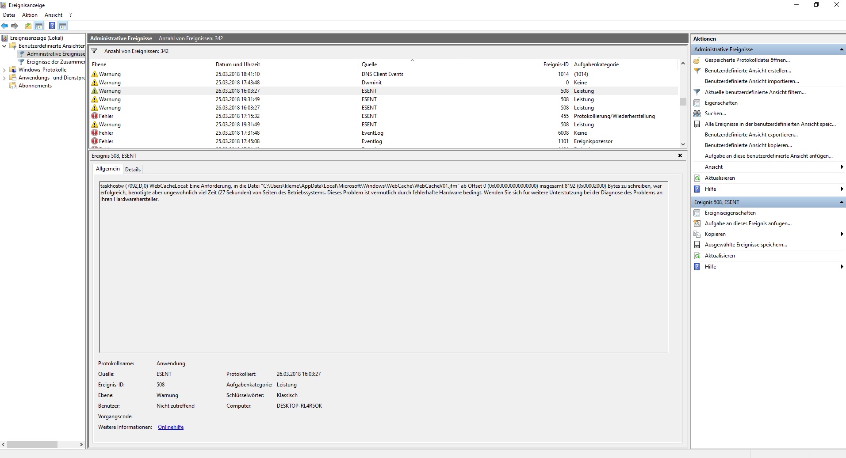Viewport: 846px width, 458px height.
Task: Open the Onlinehilfe link
Action: [171, 427]
